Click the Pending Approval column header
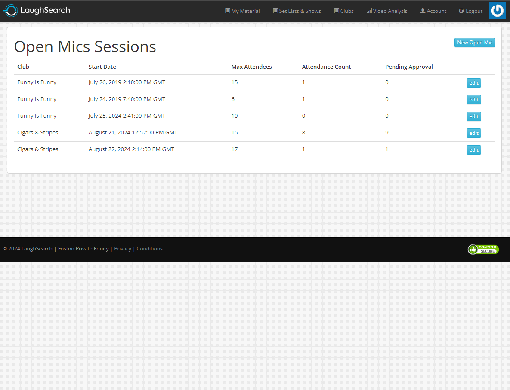Image resolution: width=510 pixels, height=390 pixels. click(409, 67)
